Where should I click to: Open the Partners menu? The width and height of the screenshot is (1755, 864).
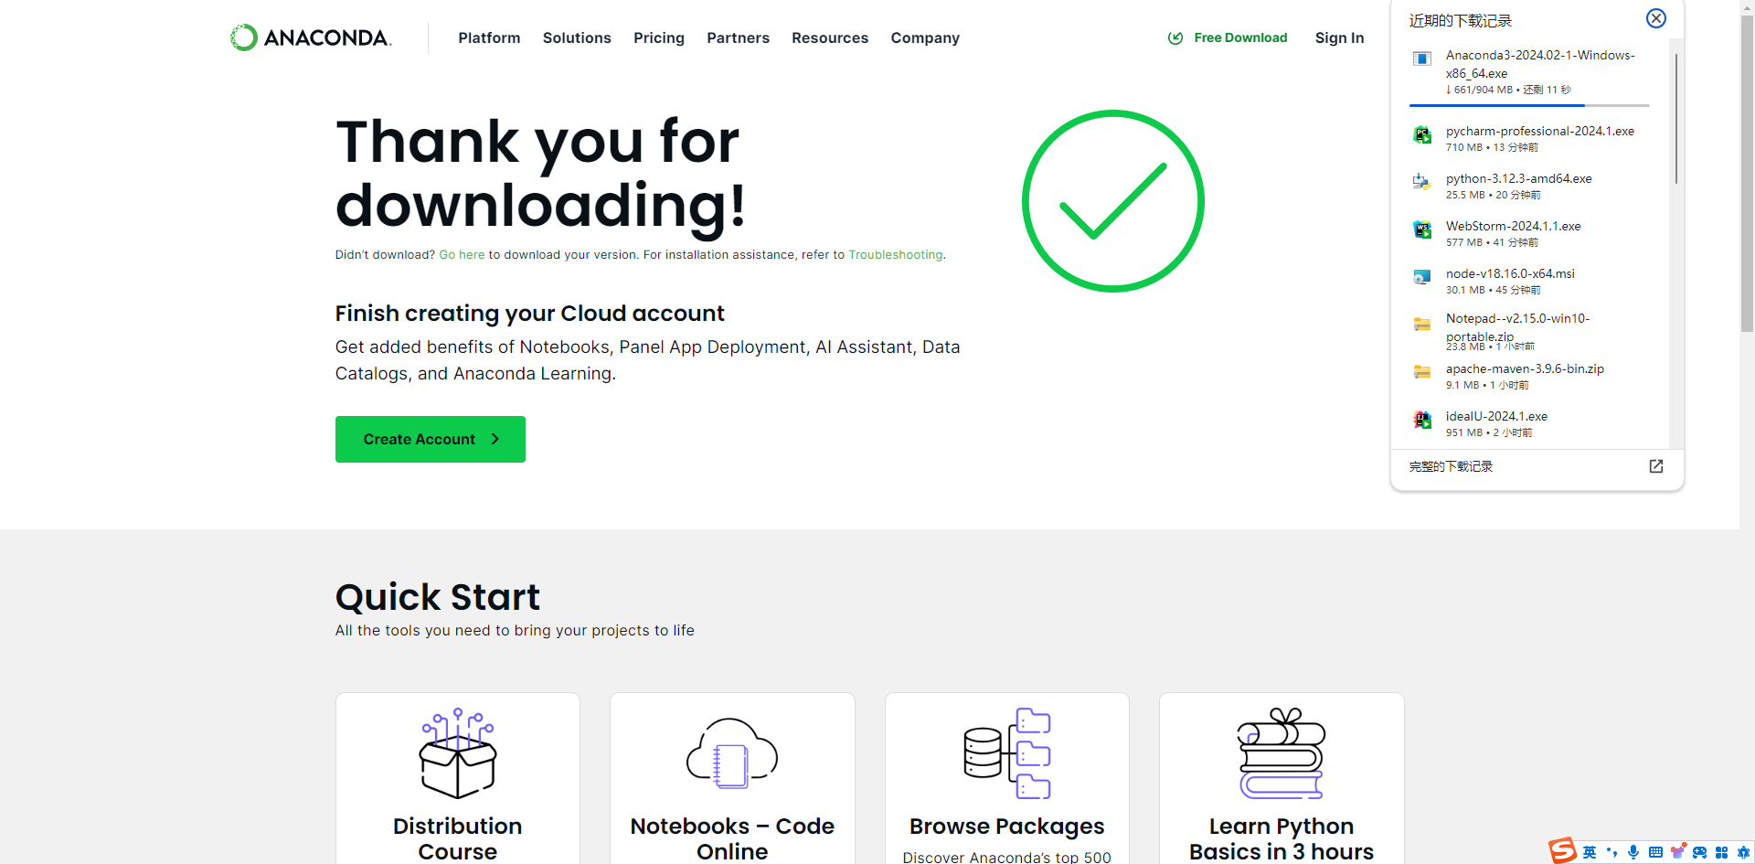[738, 37]
